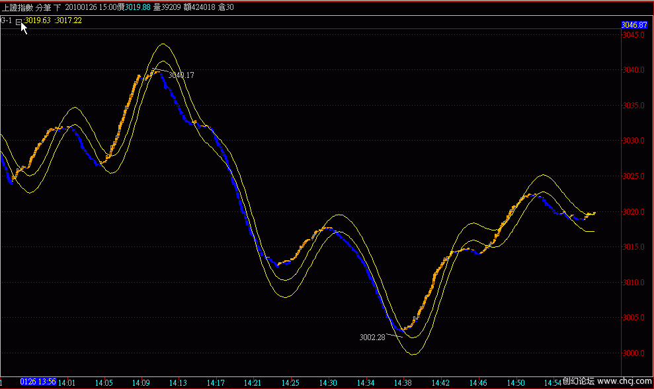Screen dimensions: 654x389
Task: Click the 14:13 time axis label
Action: [179, 382]
